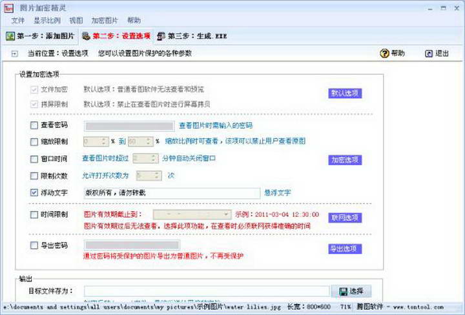Open the 加密图片 menu

(105, 21)
